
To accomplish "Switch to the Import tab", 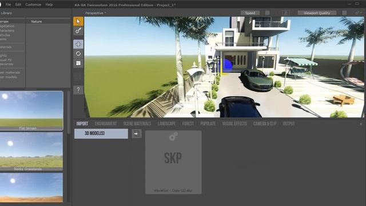I will (82, 124).
